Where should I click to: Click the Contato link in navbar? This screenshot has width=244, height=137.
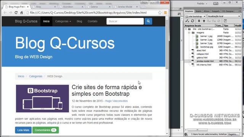pyautogui.click(x=92, y=21)
